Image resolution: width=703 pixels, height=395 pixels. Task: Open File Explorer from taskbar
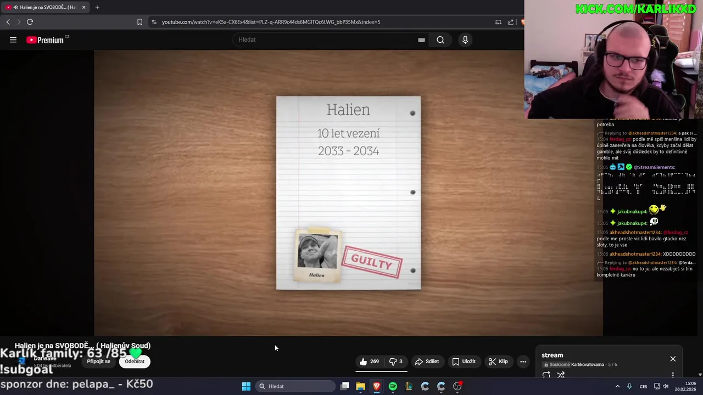360,386
